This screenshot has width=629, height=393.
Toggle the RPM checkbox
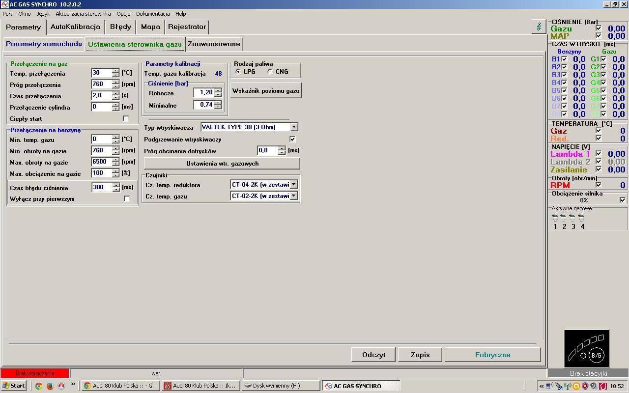tap(598, 185)
